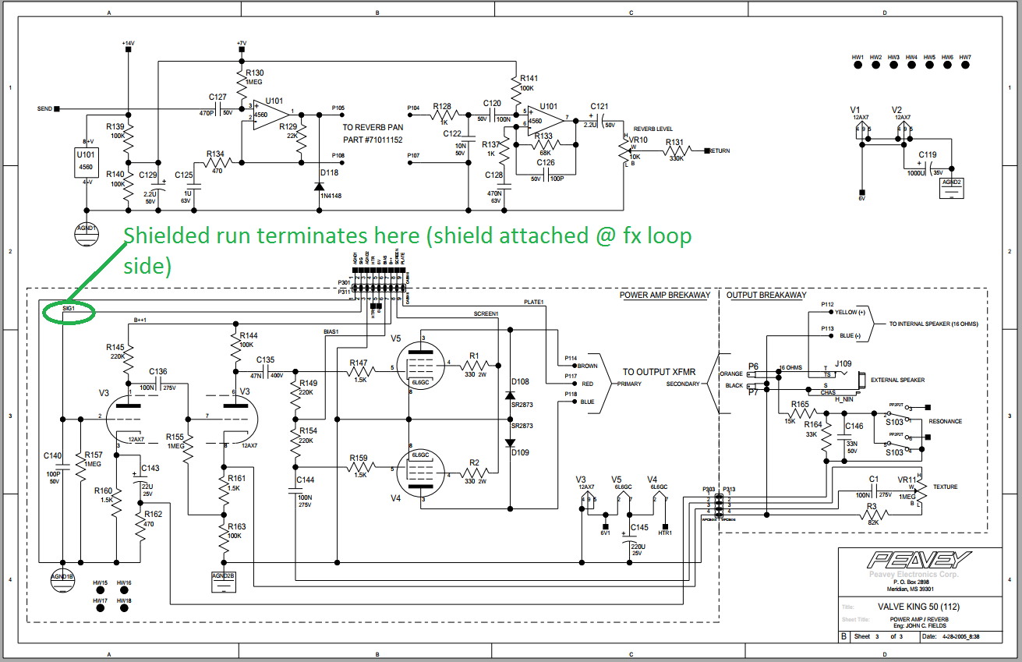Screen dimensions: 1022x662
Task: Select the +14V supply label
Action: 128,43
